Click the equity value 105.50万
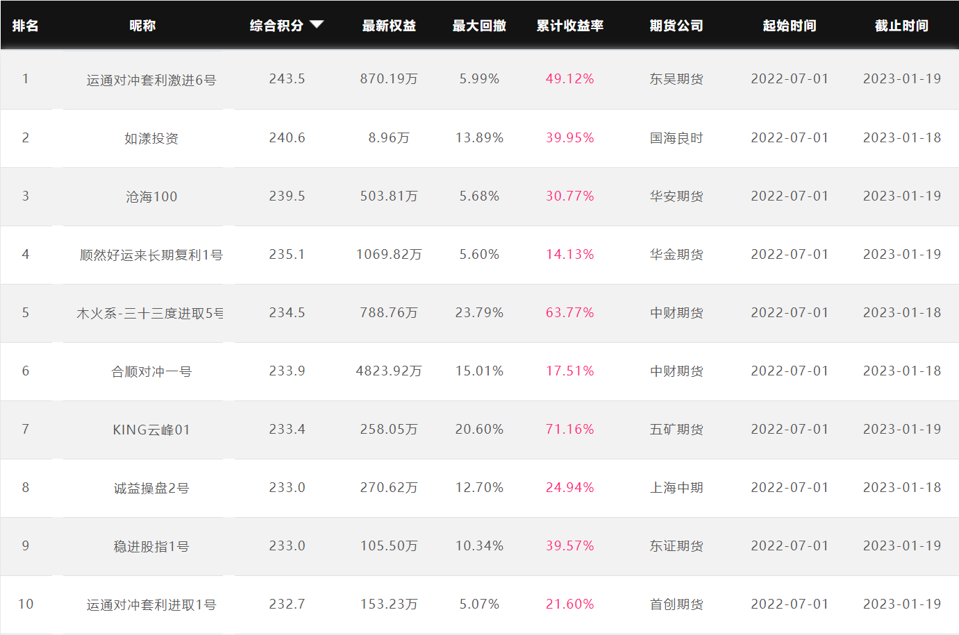 (x=389, y=545)
